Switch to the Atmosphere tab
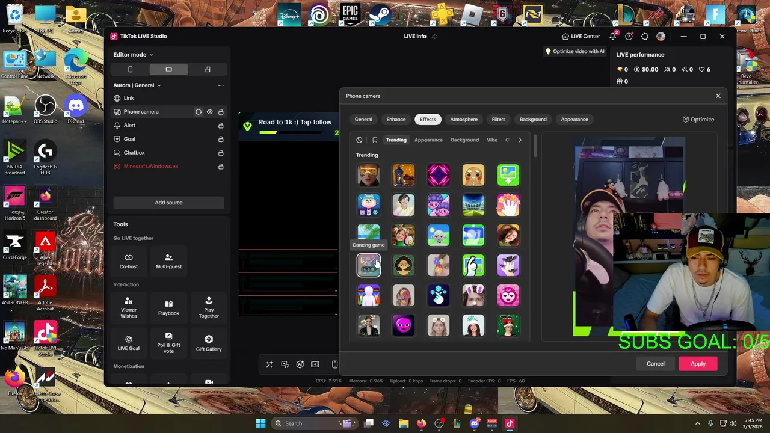770x433 pixels. [464, 119]
